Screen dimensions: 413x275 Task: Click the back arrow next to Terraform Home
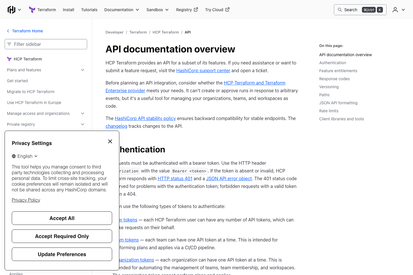click(8, 31)
